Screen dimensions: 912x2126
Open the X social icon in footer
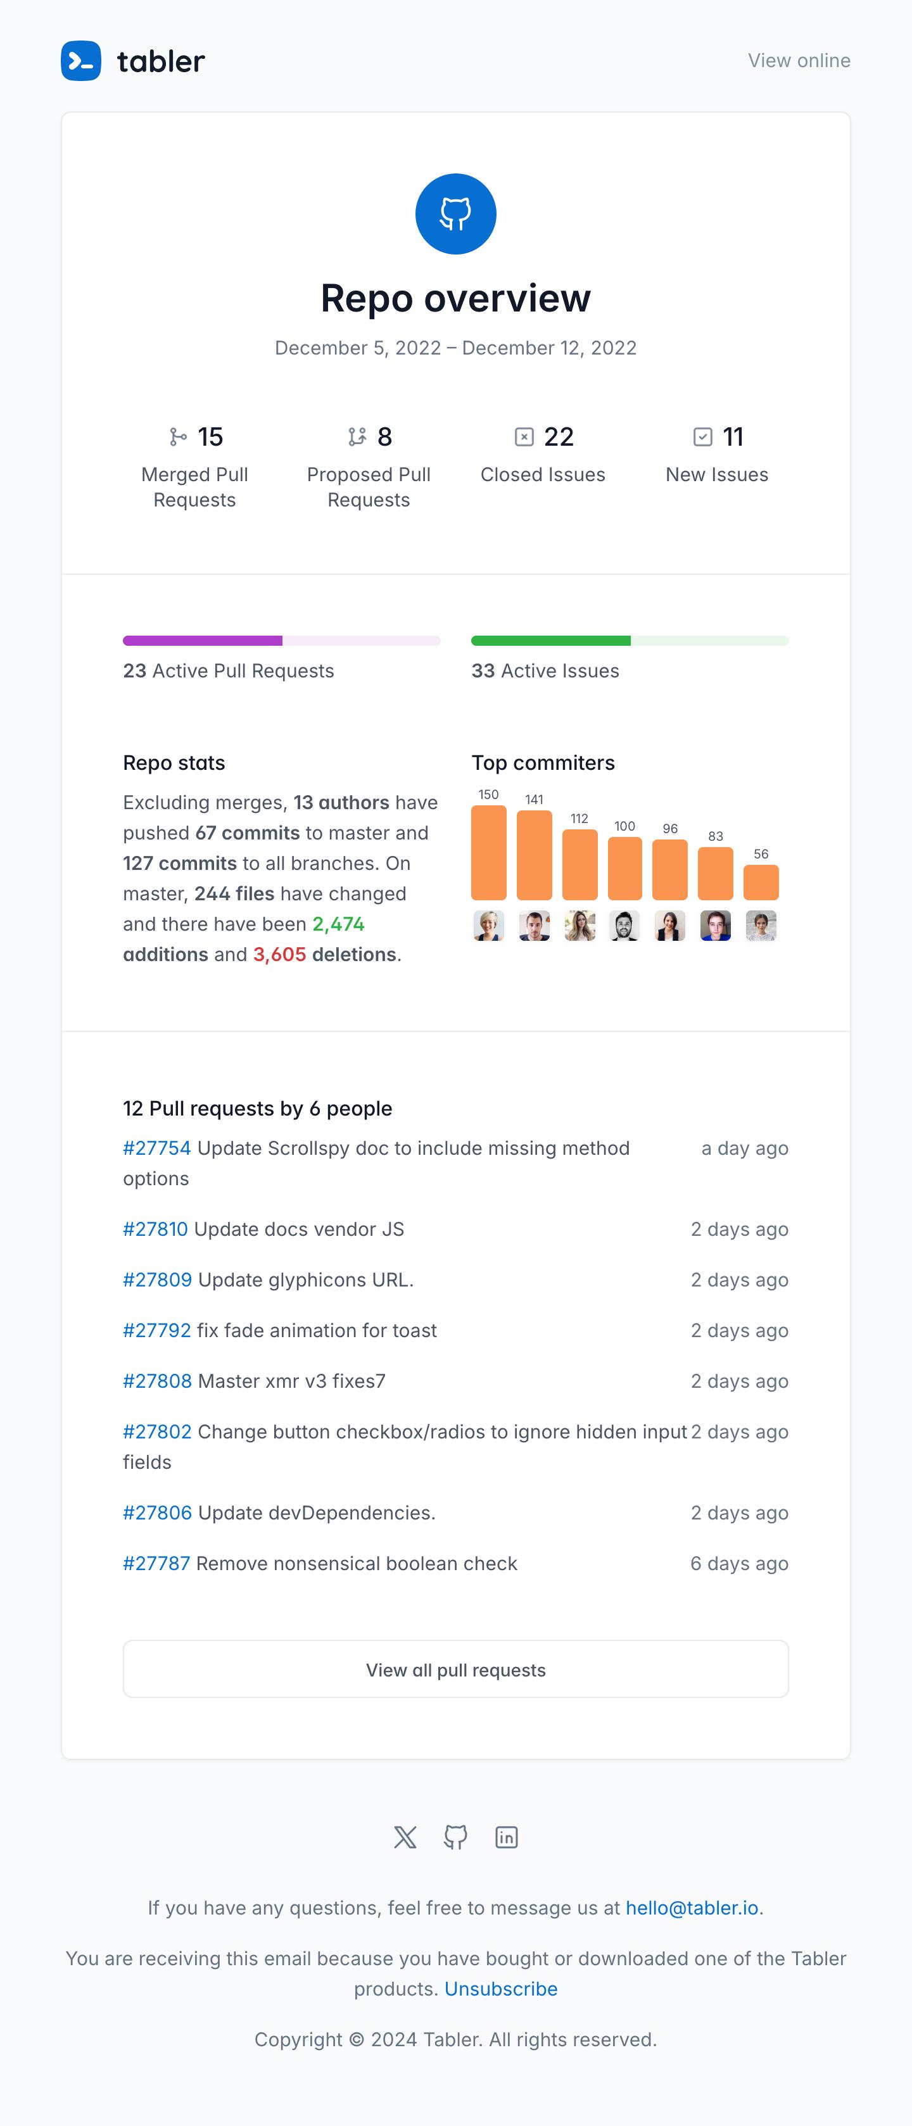click(x=405, y=1837)
